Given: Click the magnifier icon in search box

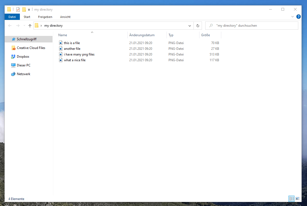Looking at the screenshot, I should coord(211,26).
